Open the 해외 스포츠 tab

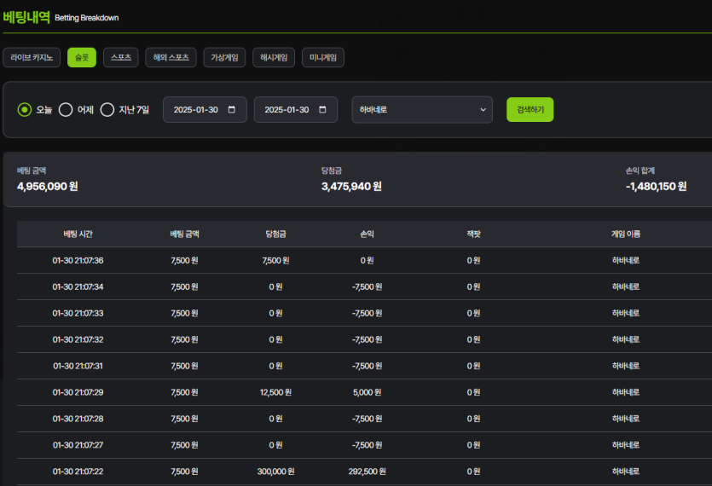(x=171, y=58)
